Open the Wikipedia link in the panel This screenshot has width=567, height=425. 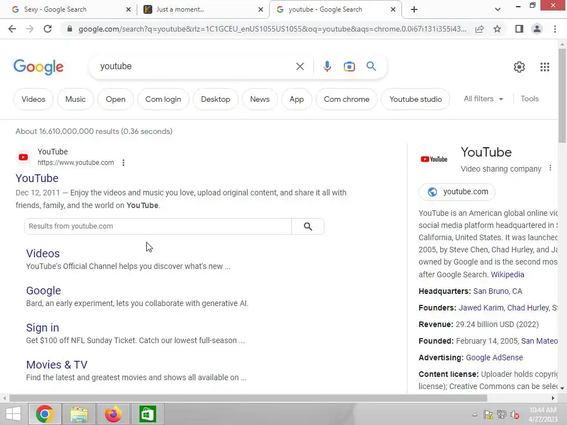507,274
